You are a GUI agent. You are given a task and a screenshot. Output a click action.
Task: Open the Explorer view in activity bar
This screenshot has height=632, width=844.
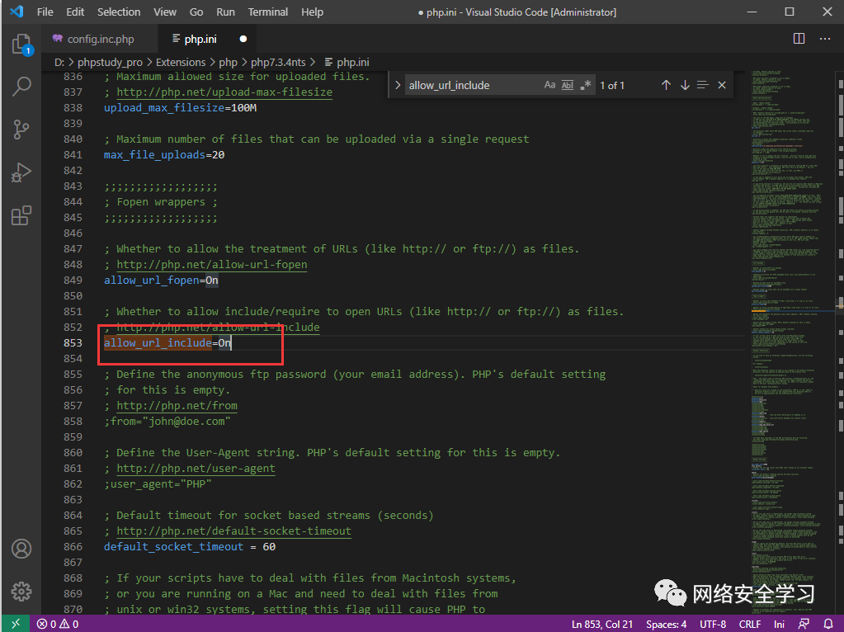21,45
